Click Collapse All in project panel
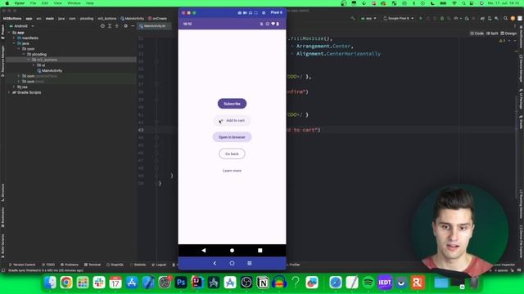Viewport: 524px width, 294px height. coord(116,25)
